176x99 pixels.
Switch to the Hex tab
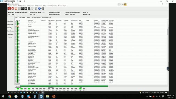(50, 18)
